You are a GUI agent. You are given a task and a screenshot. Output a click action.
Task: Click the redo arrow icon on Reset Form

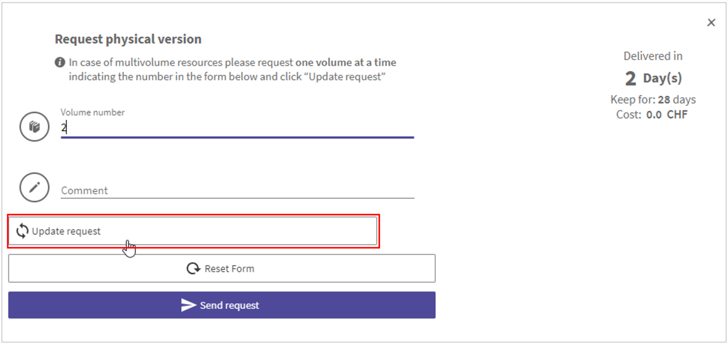[194, 268]
